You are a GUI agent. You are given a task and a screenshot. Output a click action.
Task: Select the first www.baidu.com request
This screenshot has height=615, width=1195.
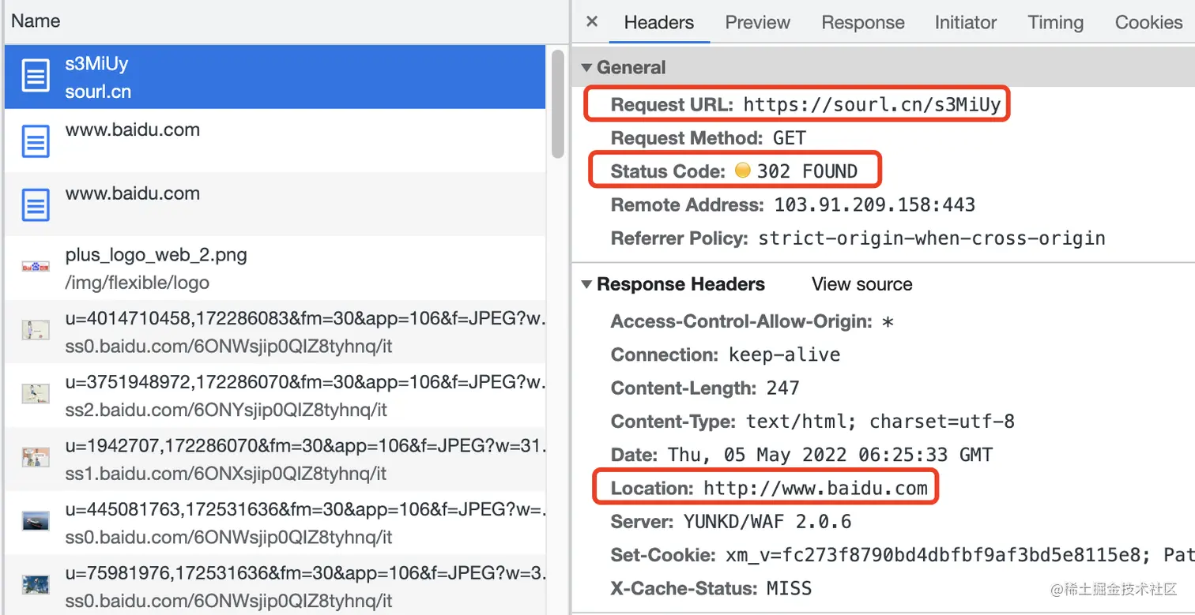275,141
